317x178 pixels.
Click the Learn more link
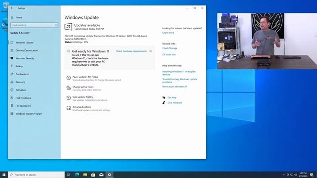(168, 33)
